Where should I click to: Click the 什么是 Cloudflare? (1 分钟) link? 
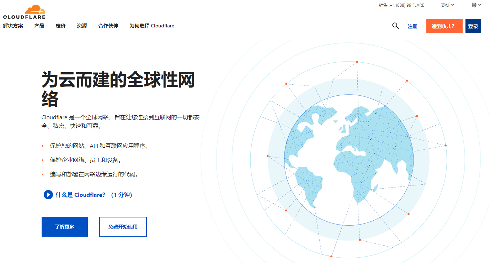pyautogui.click(x=94, y=195)
